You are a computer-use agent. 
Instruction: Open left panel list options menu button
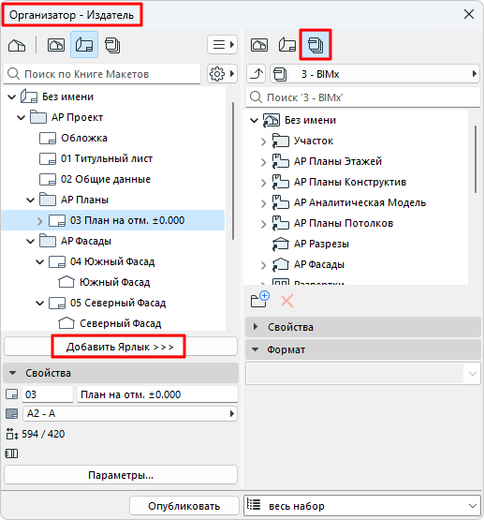tap(222, 44)
